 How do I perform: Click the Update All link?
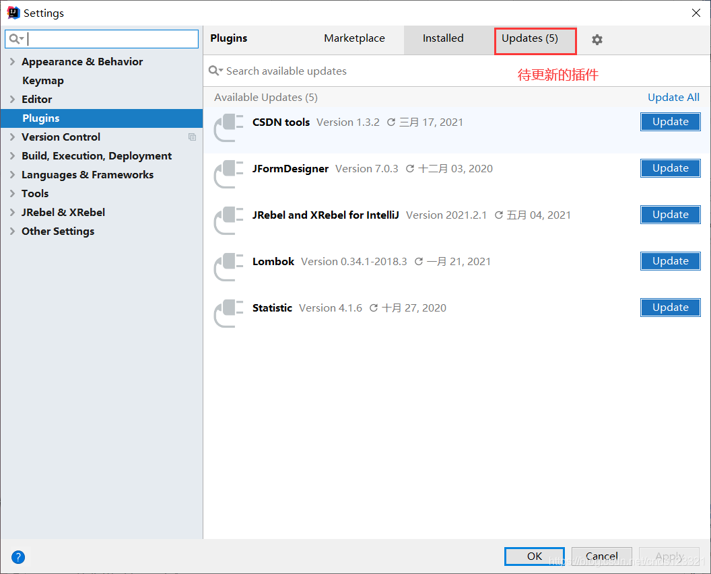673,98
